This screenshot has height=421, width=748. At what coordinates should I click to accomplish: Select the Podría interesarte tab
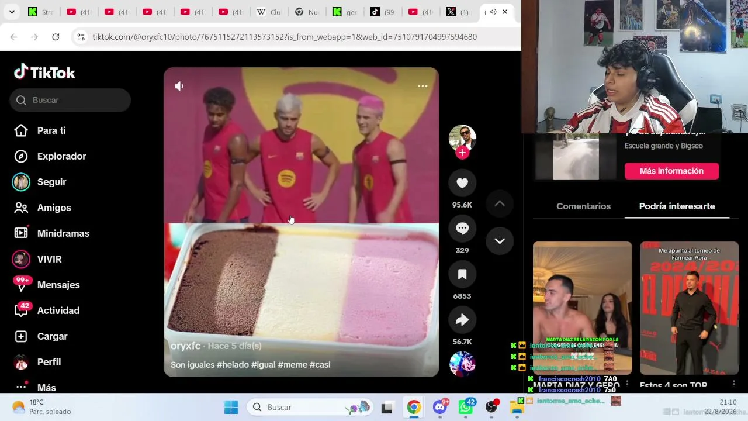(677, 206)
